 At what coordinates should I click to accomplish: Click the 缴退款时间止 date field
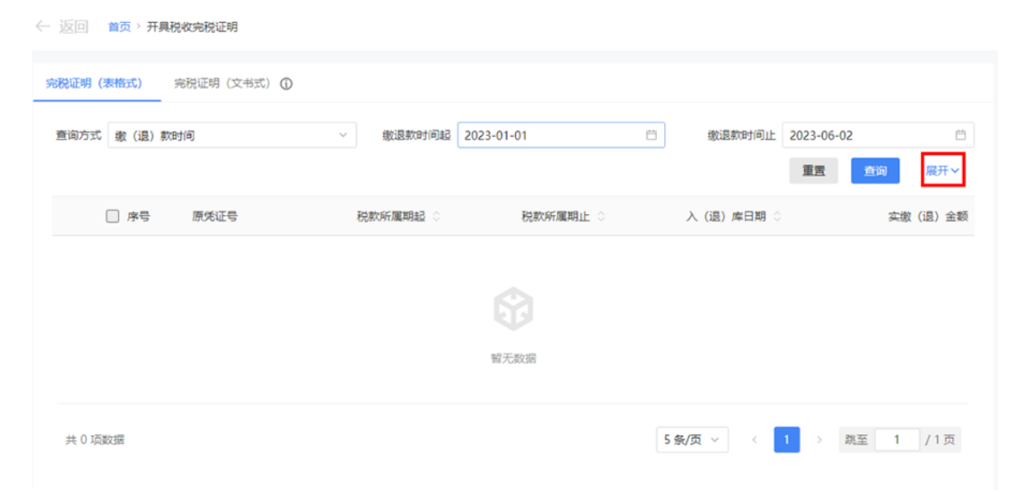coord(878,135)
